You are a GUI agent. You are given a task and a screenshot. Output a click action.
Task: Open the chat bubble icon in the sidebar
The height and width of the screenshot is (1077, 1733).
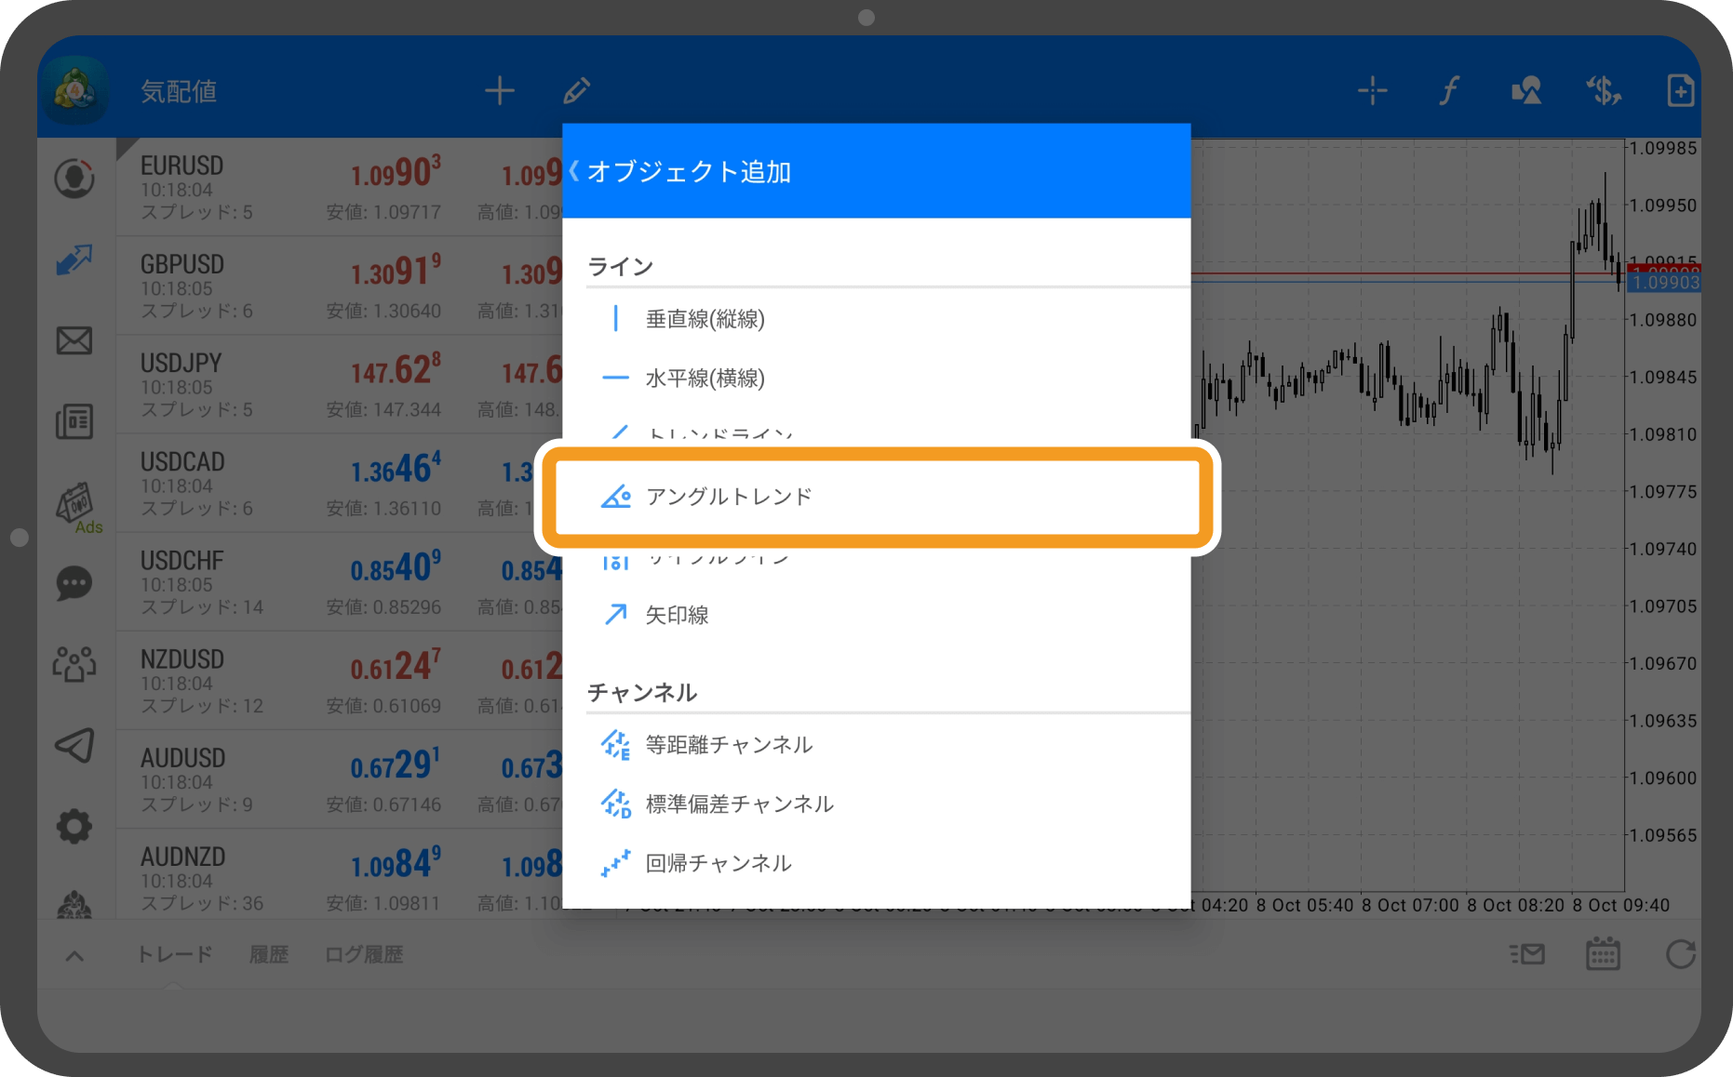click(x=74, y=584)
